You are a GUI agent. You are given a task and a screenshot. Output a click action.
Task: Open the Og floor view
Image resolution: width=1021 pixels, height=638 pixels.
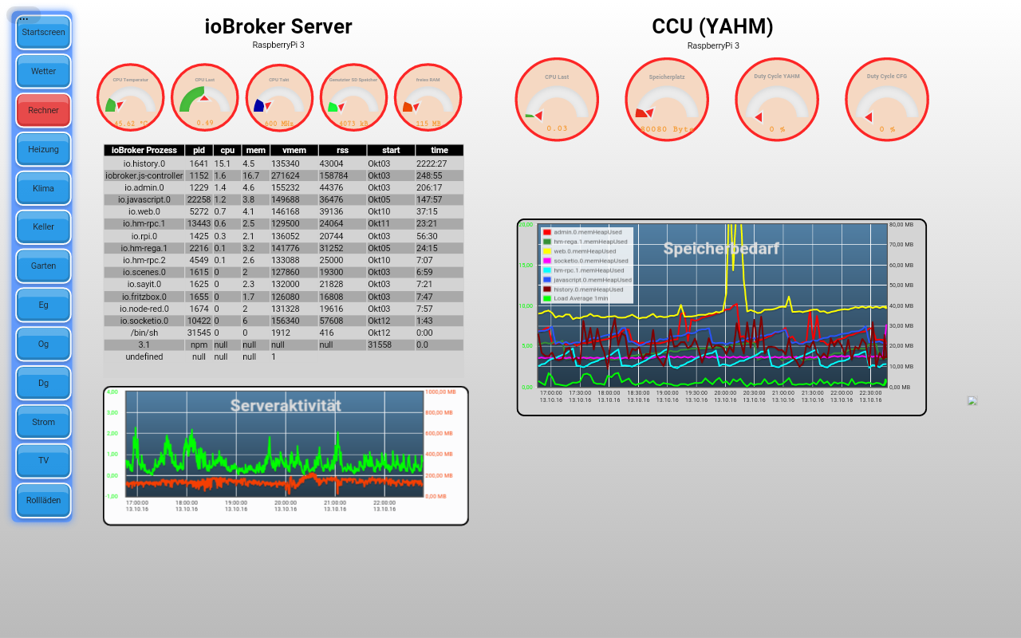(x=43, y=345)
